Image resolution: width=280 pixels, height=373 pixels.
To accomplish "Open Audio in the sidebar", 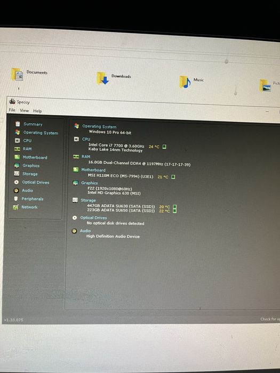I will pos(27,190).
